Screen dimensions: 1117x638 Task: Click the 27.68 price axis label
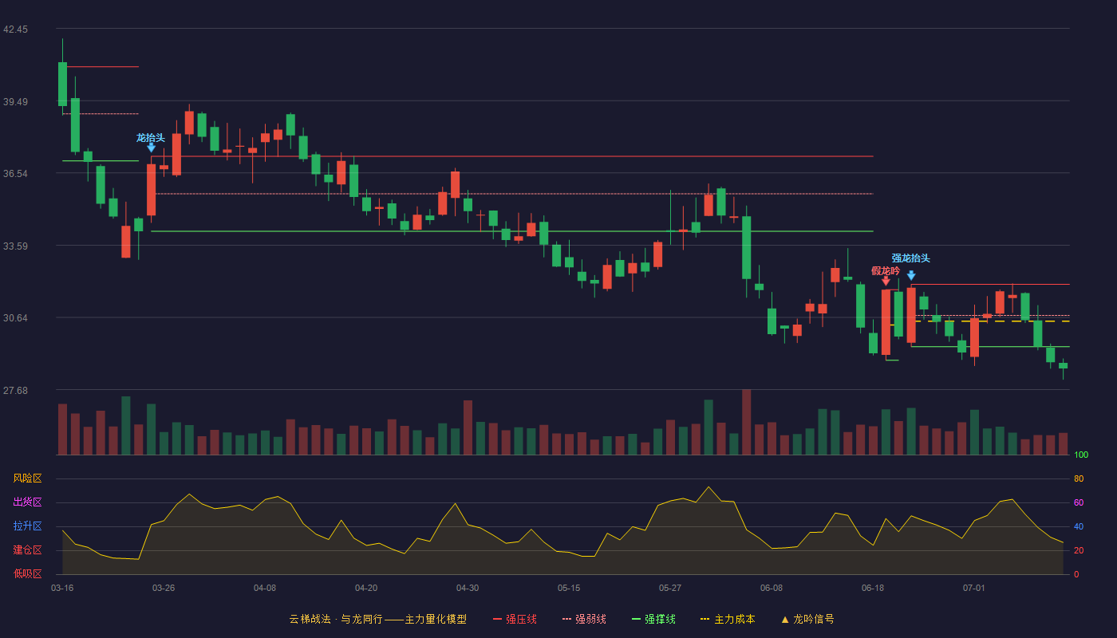click(x=15, y=391)
